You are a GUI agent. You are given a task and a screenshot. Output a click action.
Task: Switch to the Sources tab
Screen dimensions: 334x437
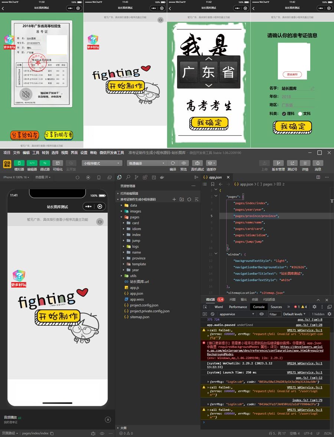276,307
